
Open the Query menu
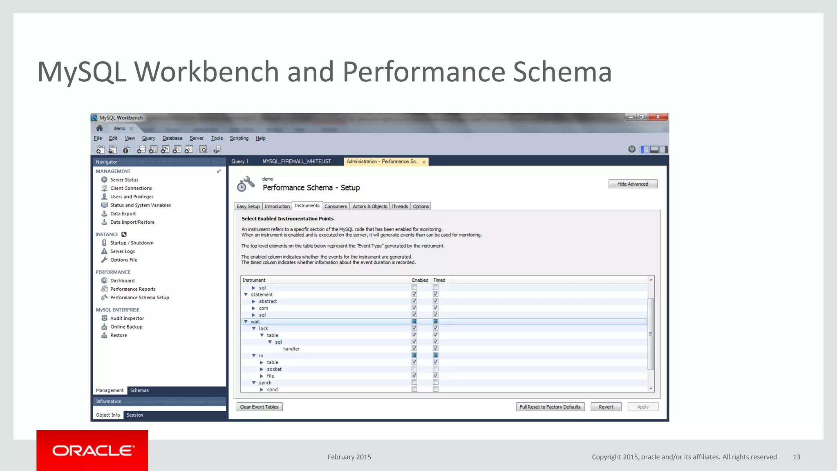click(x=148, y=138)
